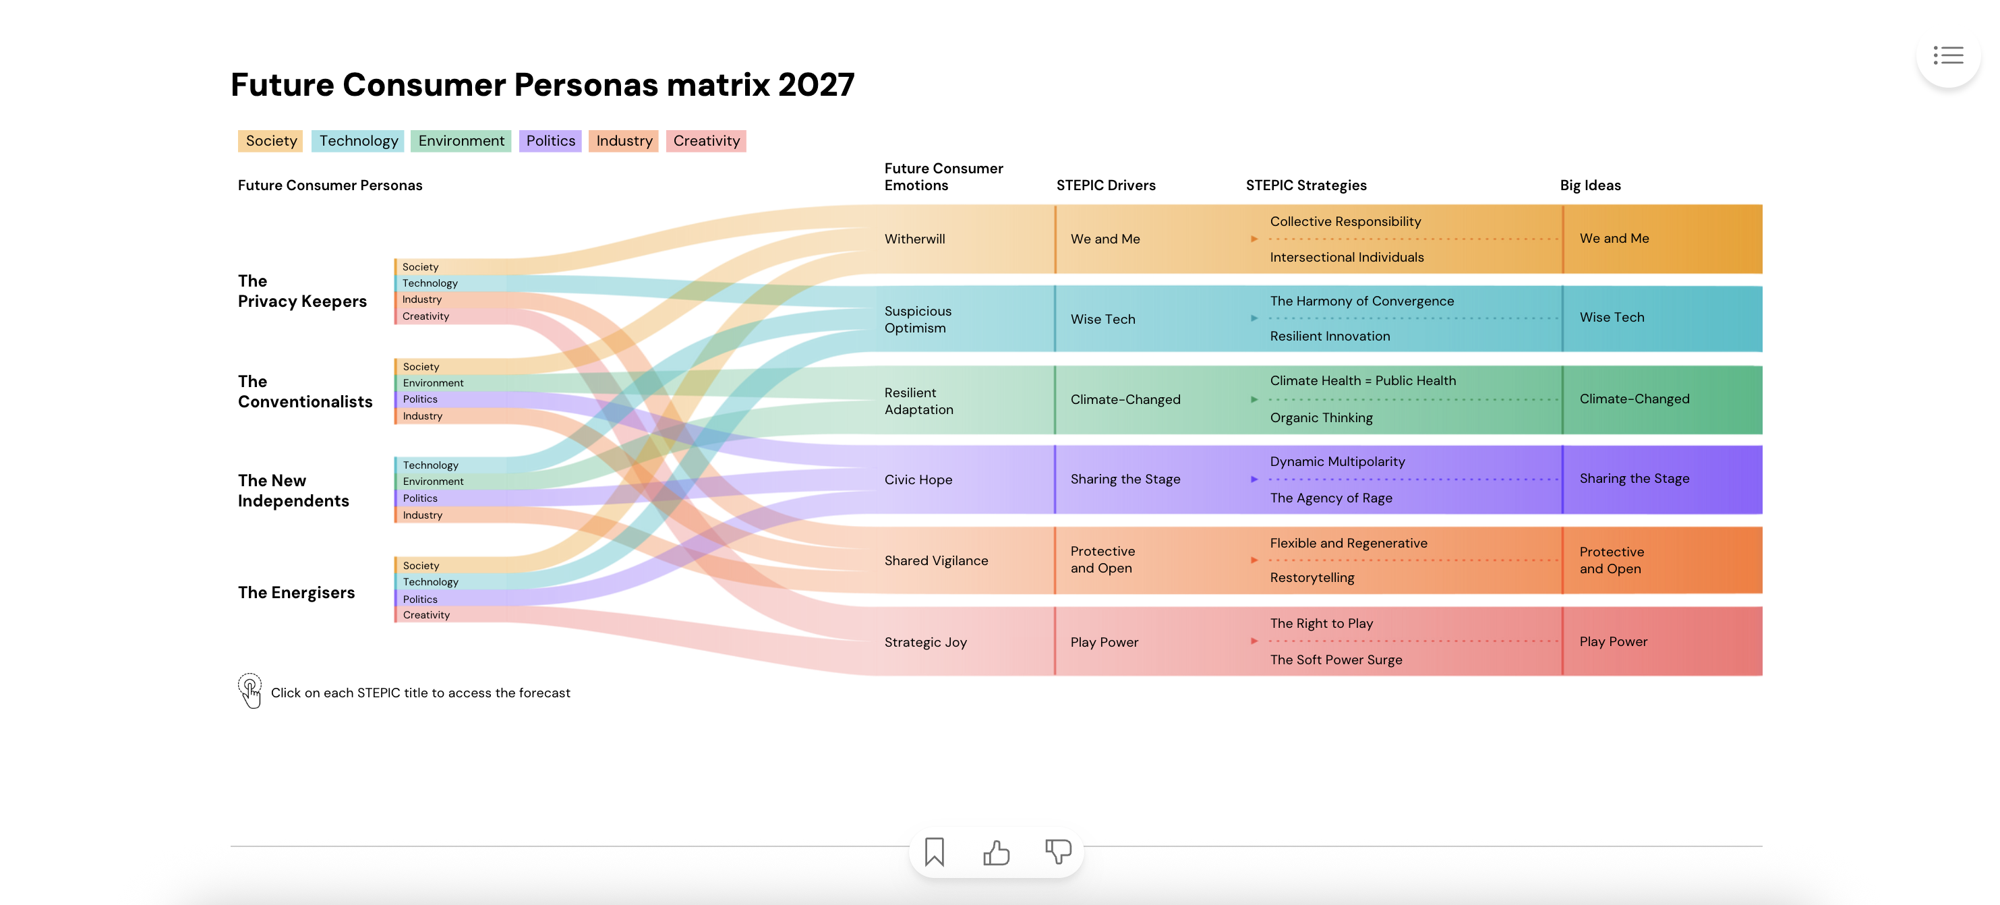Select The Privacy Keepers persona node
This screenshot has width=2000, height=905.
[x=303, y=291]
